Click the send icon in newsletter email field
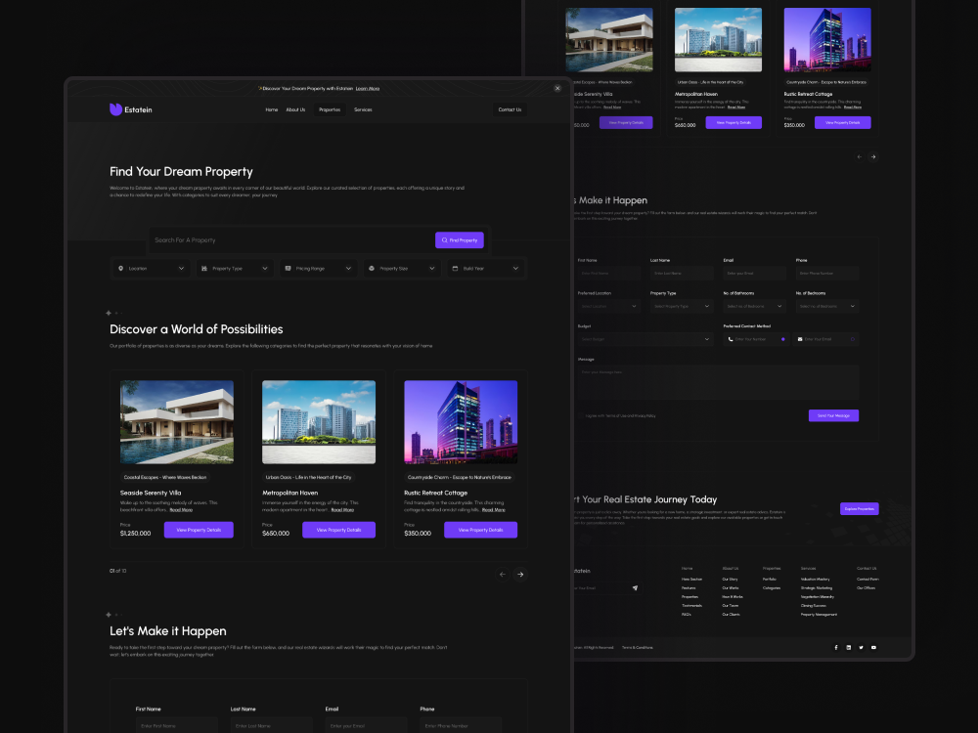Image resolution: width=978 pixels, height=733 pixels. [x=635, y=587]
